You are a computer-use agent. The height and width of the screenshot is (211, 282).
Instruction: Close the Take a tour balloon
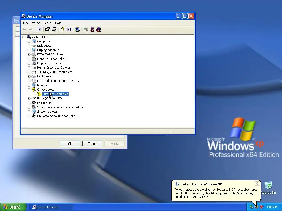pyautogui.click(x=257, y=184)
